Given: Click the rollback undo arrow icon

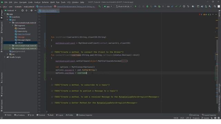Looking at the screenshot, I should 188,7.
